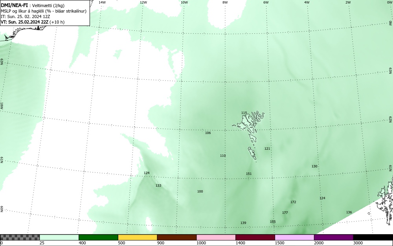Click the southernmost Faroe island outline near 121
Image resolution: width=393 pixels, height=246 pixels.
click(x=252, y=153)
